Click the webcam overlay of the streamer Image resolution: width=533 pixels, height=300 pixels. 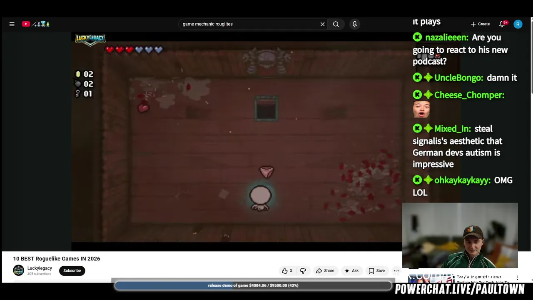460,235
